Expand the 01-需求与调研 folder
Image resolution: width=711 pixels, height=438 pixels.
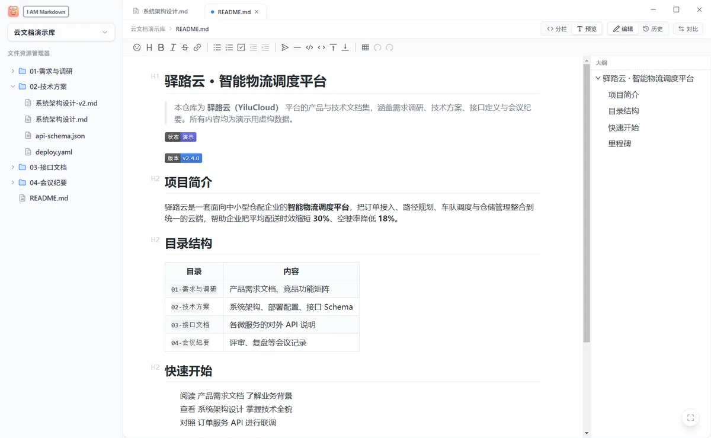[13, 71]
